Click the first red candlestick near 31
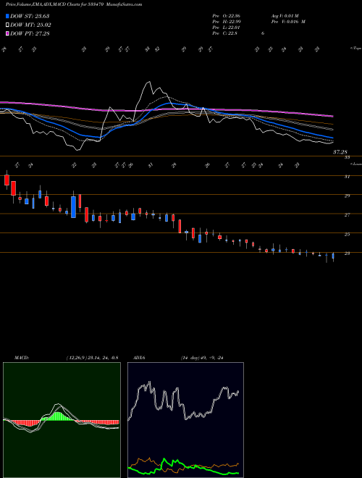This screenshot has height=478, width=362. (7, 180)
